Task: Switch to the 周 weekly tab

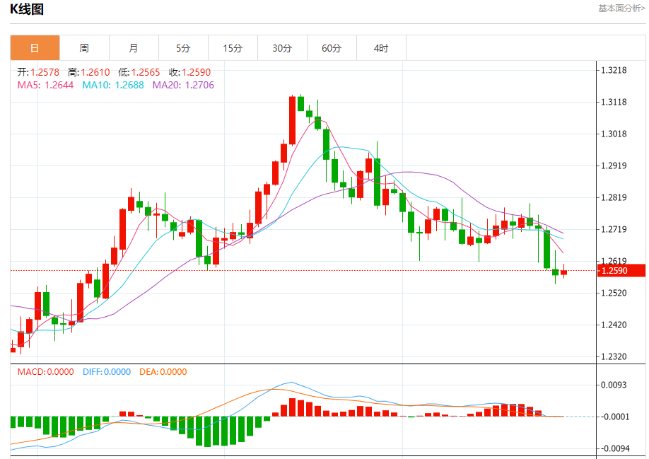Action: click(x=84, y=48)
